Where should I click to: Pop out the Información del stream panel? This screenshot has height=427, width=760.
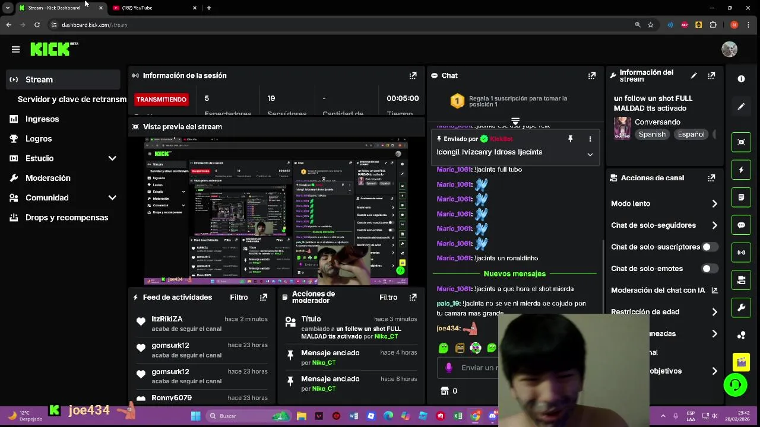(x=711, y=76)
